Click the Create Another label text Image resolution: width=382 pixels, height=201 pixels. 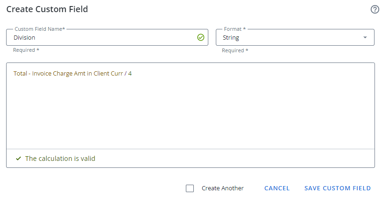pyautogui.click(x=223, y=188)
